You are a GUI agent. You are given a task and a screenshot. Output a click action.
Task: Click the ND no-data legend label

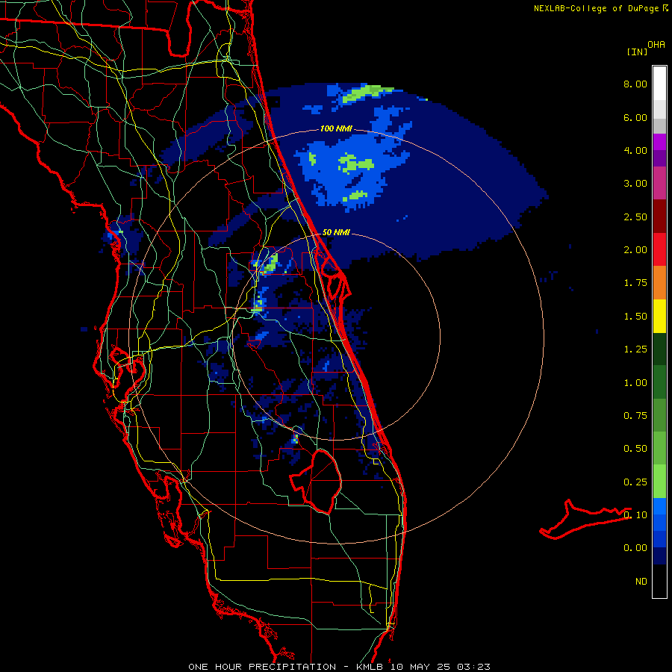(641, 582)
